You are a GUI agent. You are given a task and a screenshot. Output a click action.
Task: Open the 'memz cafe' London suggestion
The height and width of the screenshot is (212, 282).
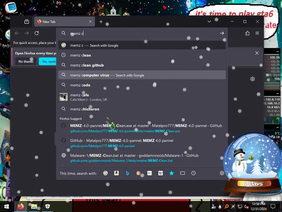(x=142, y=97)
